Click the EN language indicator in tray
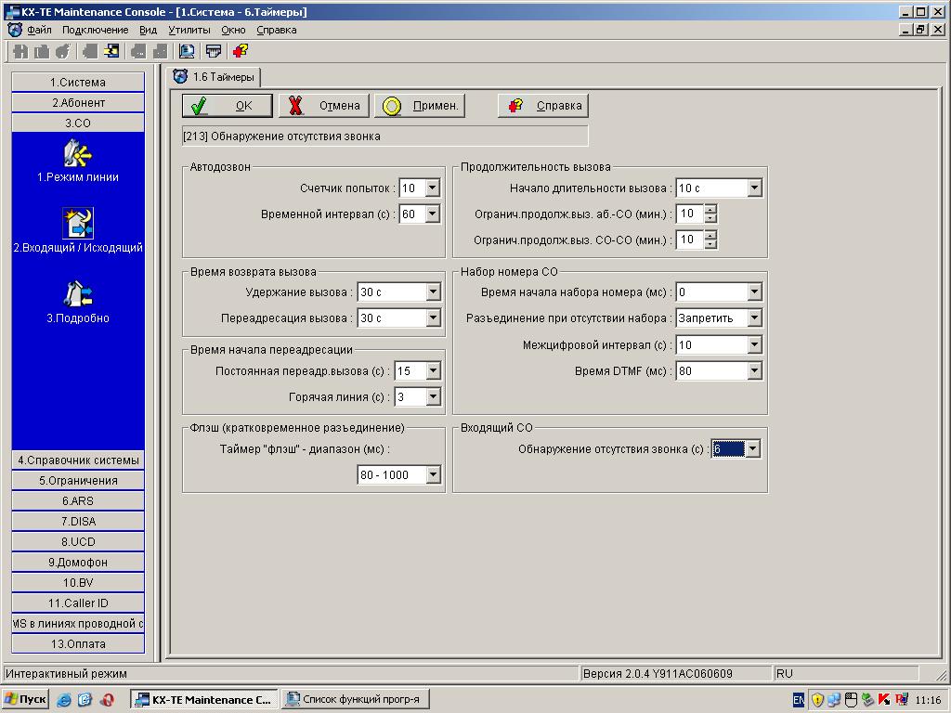951x713 pixels. (799, 700)
